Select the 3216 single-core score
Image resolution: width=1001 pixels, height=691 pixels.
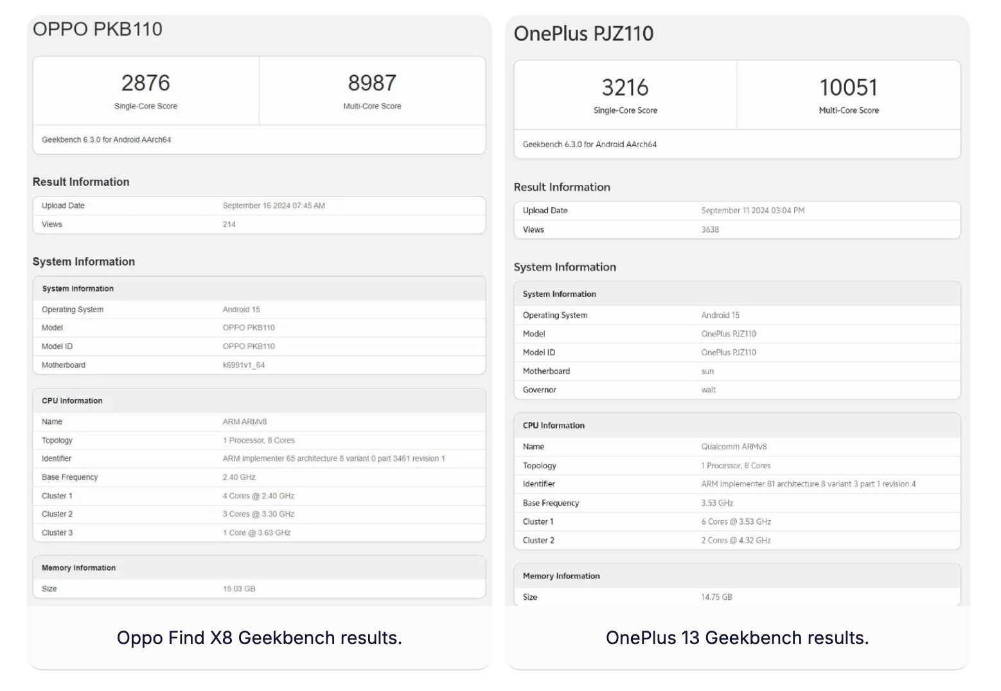[x=625, y=87]
